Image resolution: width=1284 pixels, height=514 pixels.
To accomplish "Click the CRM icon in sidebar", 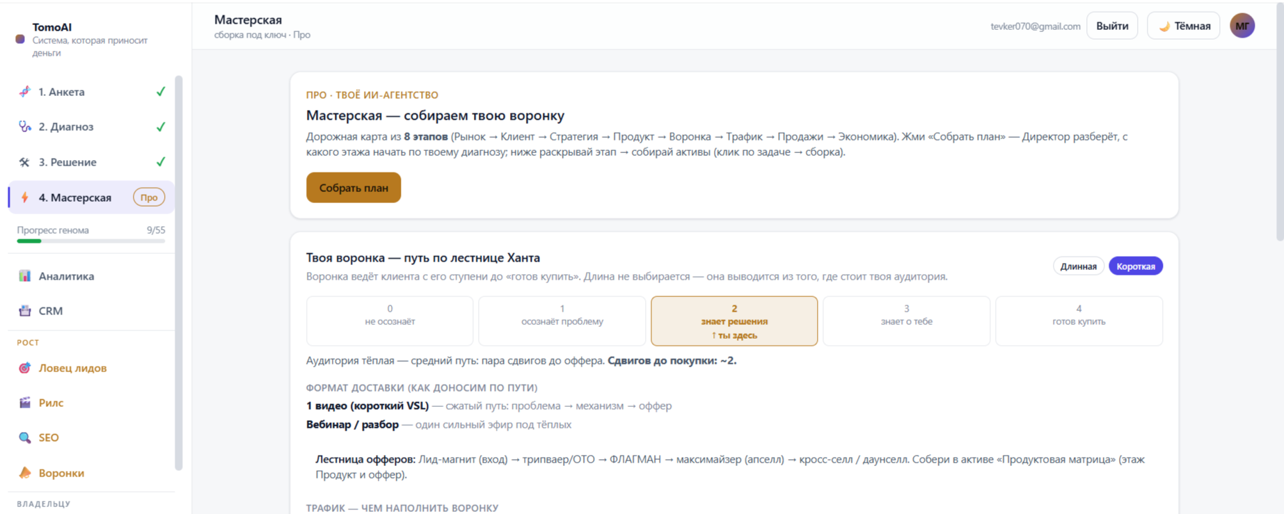I will click(x=24, y=311).
